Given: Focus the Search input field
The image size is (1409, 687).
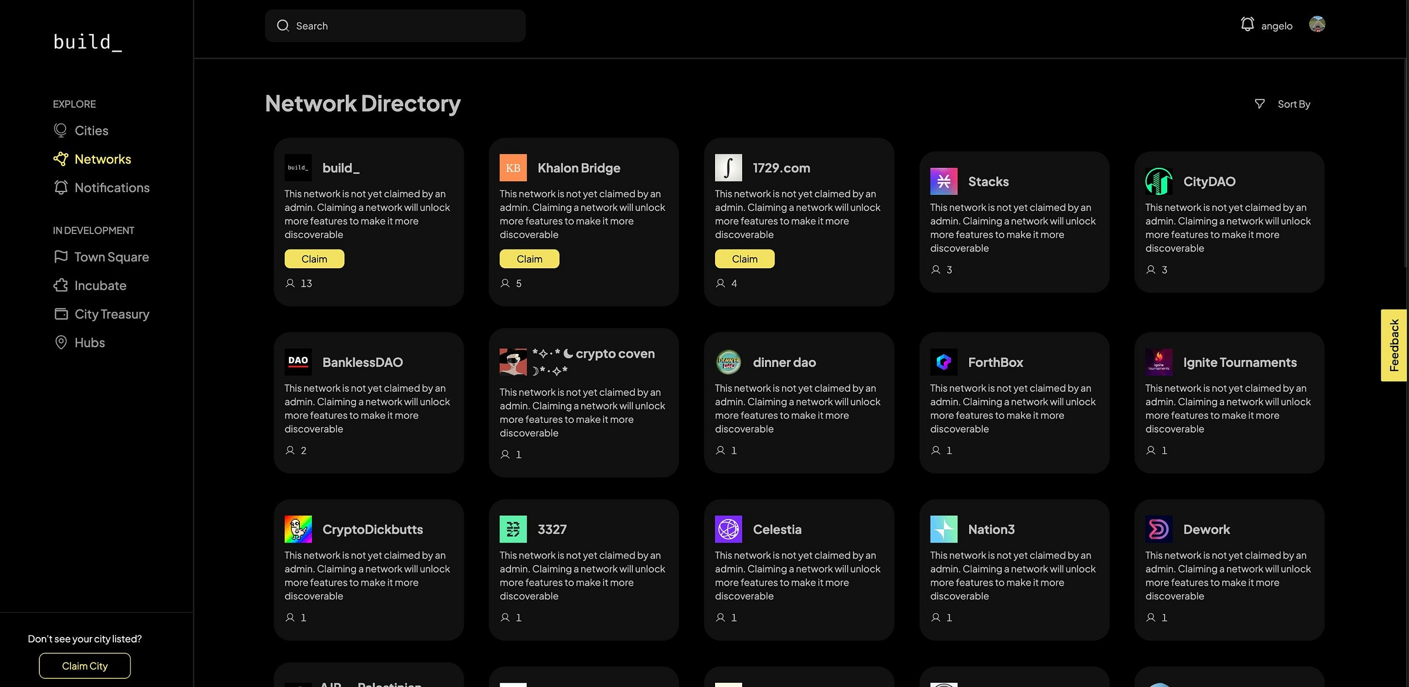Looking at the screenshot, I should coord(395,26).
